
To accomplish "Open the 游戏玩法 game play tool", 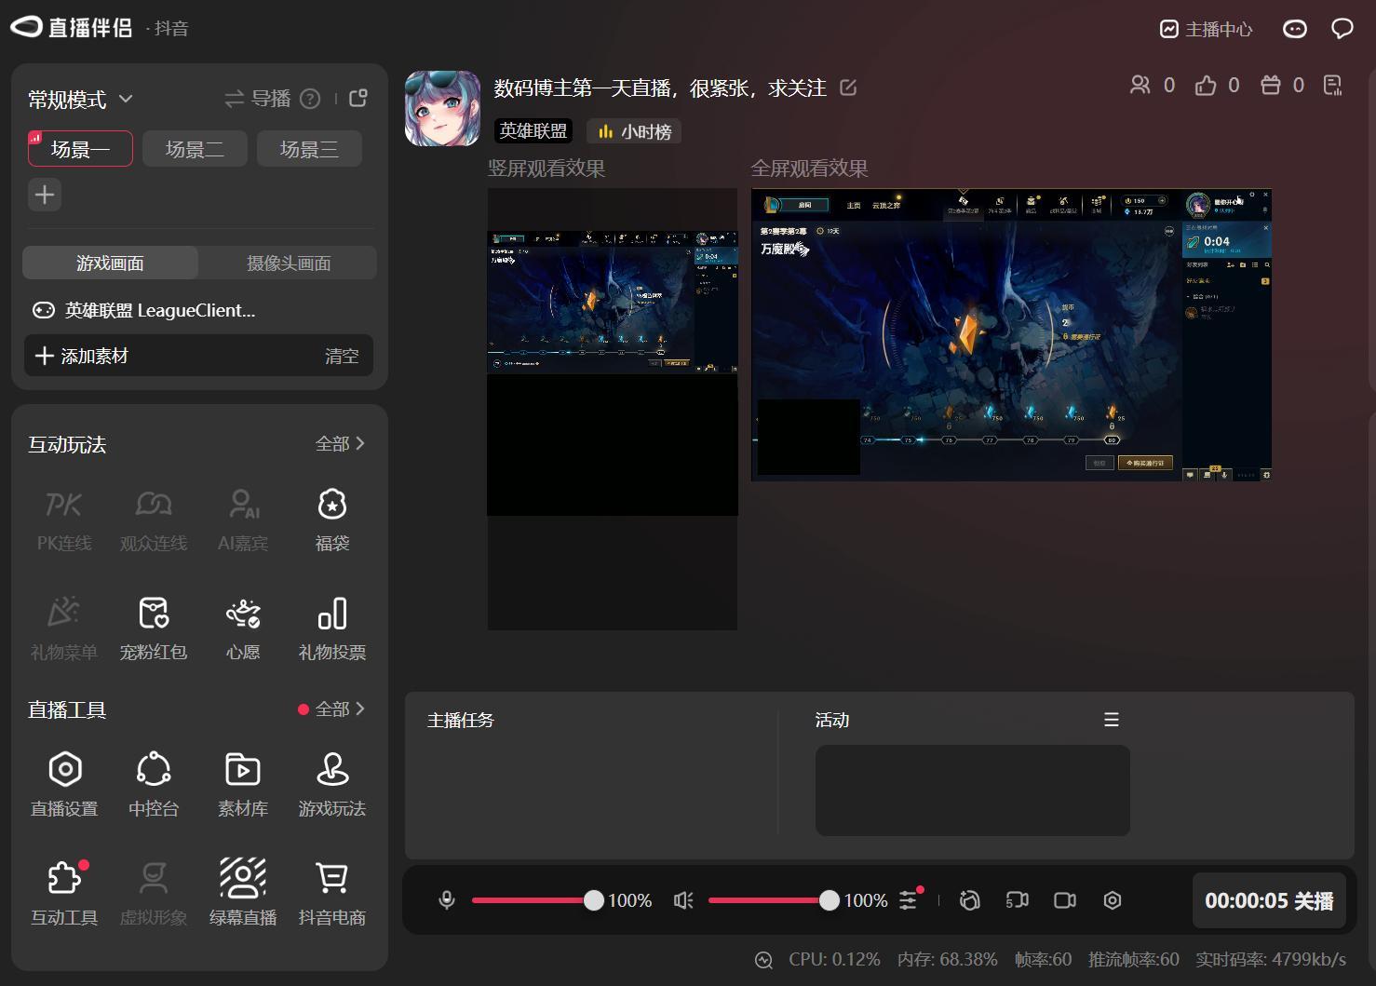I will pyautogui.click(x=332, y=785).
